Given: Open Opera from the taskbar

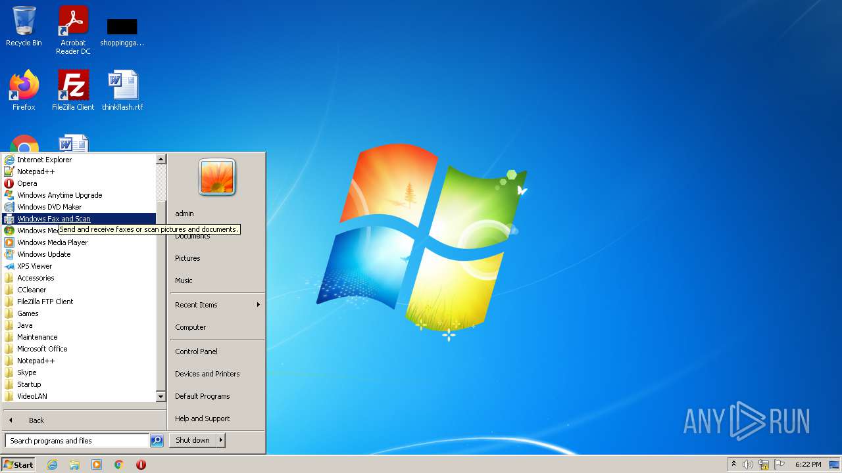Looking at the screenshot, I should point(141,464).
